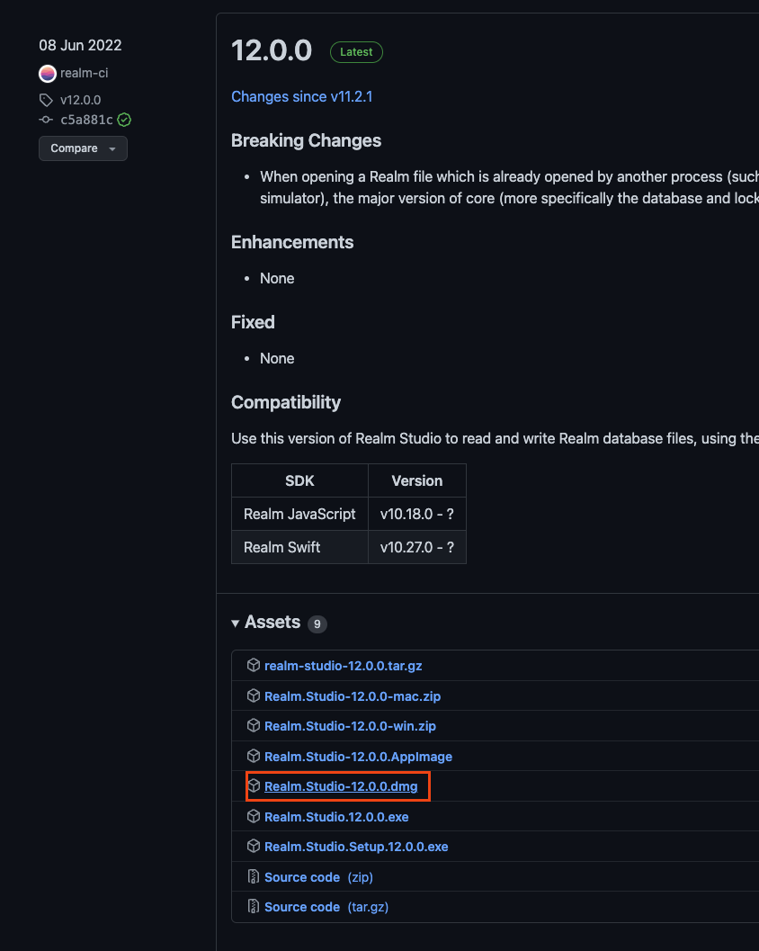The image size is (759, 951).
Task: Click package icon next to Realm.Studio-12.0.0.AppImage
Action: pos(254,756)
